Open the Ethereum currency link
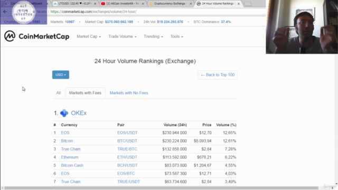This screenshot has height=190, width=338. (70, 157)
